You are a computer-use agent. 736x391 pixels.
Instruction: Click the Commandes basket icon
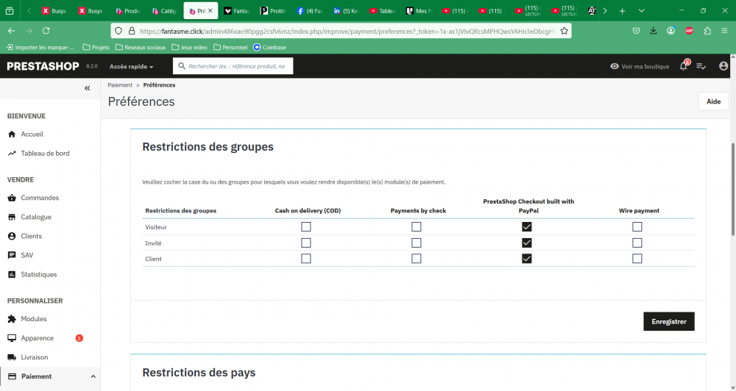12,198
